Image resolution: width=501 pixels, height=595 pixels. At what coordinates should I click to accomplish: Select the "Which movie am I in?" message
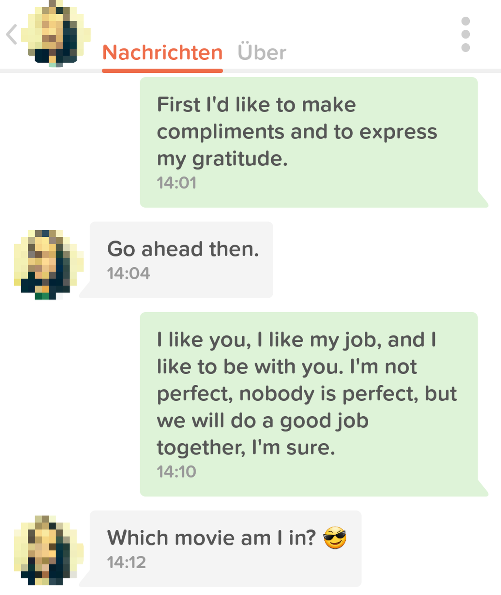[x=225, y=548]
